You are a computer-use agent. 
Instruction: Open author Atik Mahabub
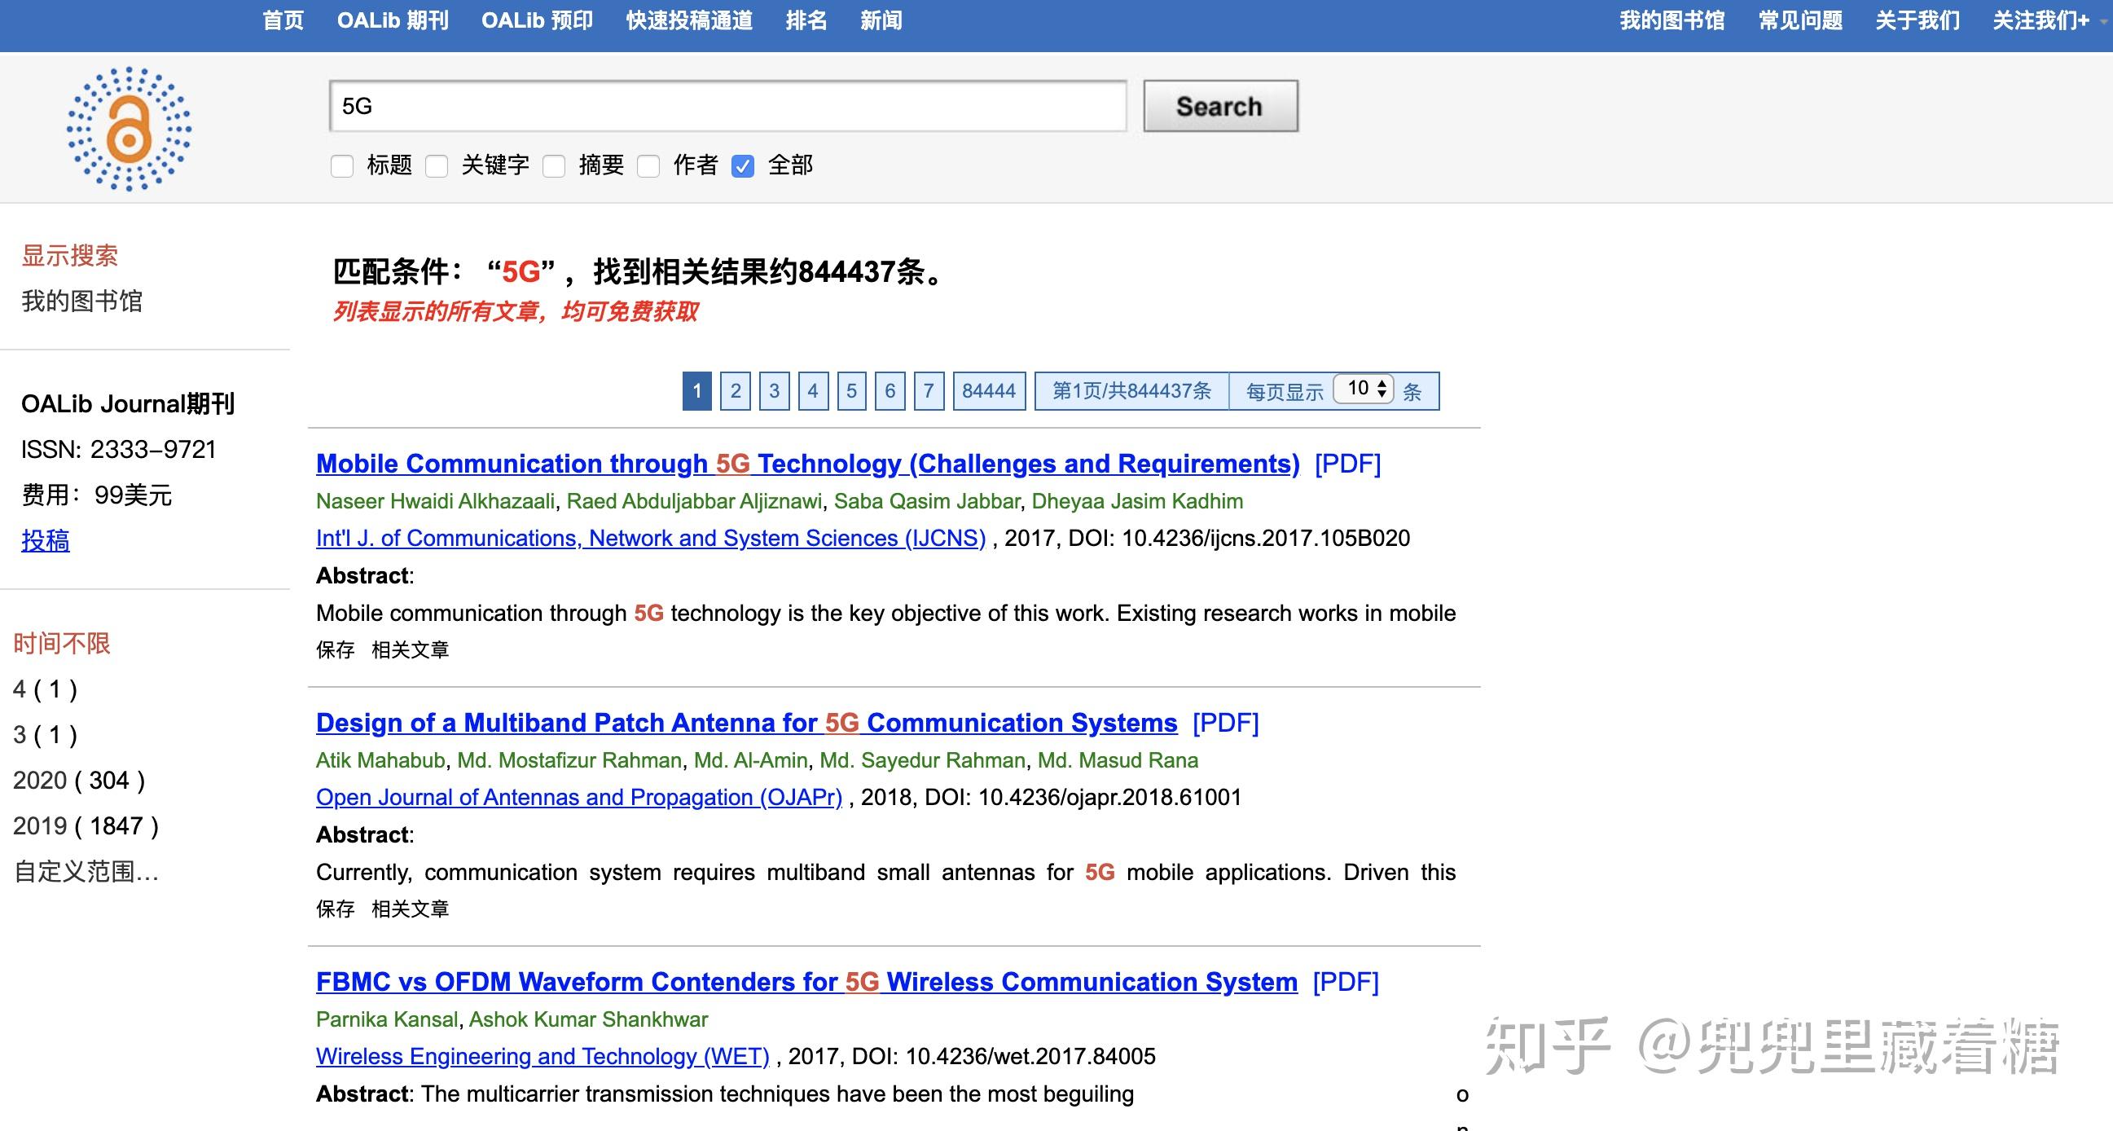pyautogui.click(x=380, y=761)
